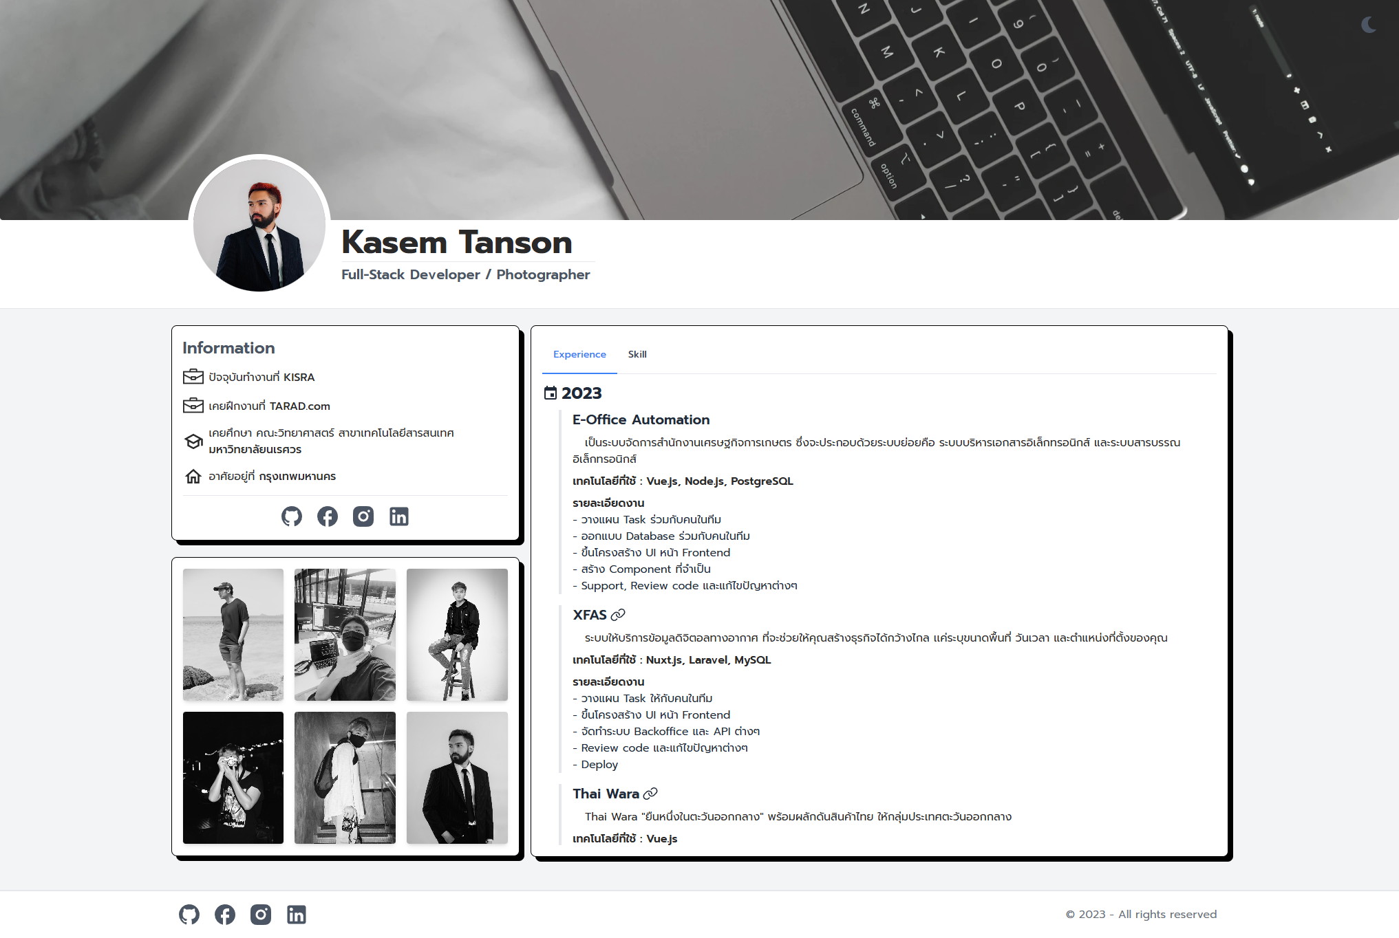1399x938 pixels.
Task: Open Instagram link in Information card
Action: (x=363, y=516)
